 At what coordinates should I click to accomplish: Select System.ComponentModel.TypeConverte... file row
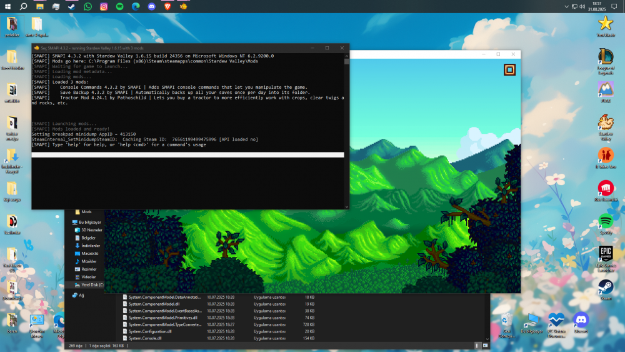point(218,324)
